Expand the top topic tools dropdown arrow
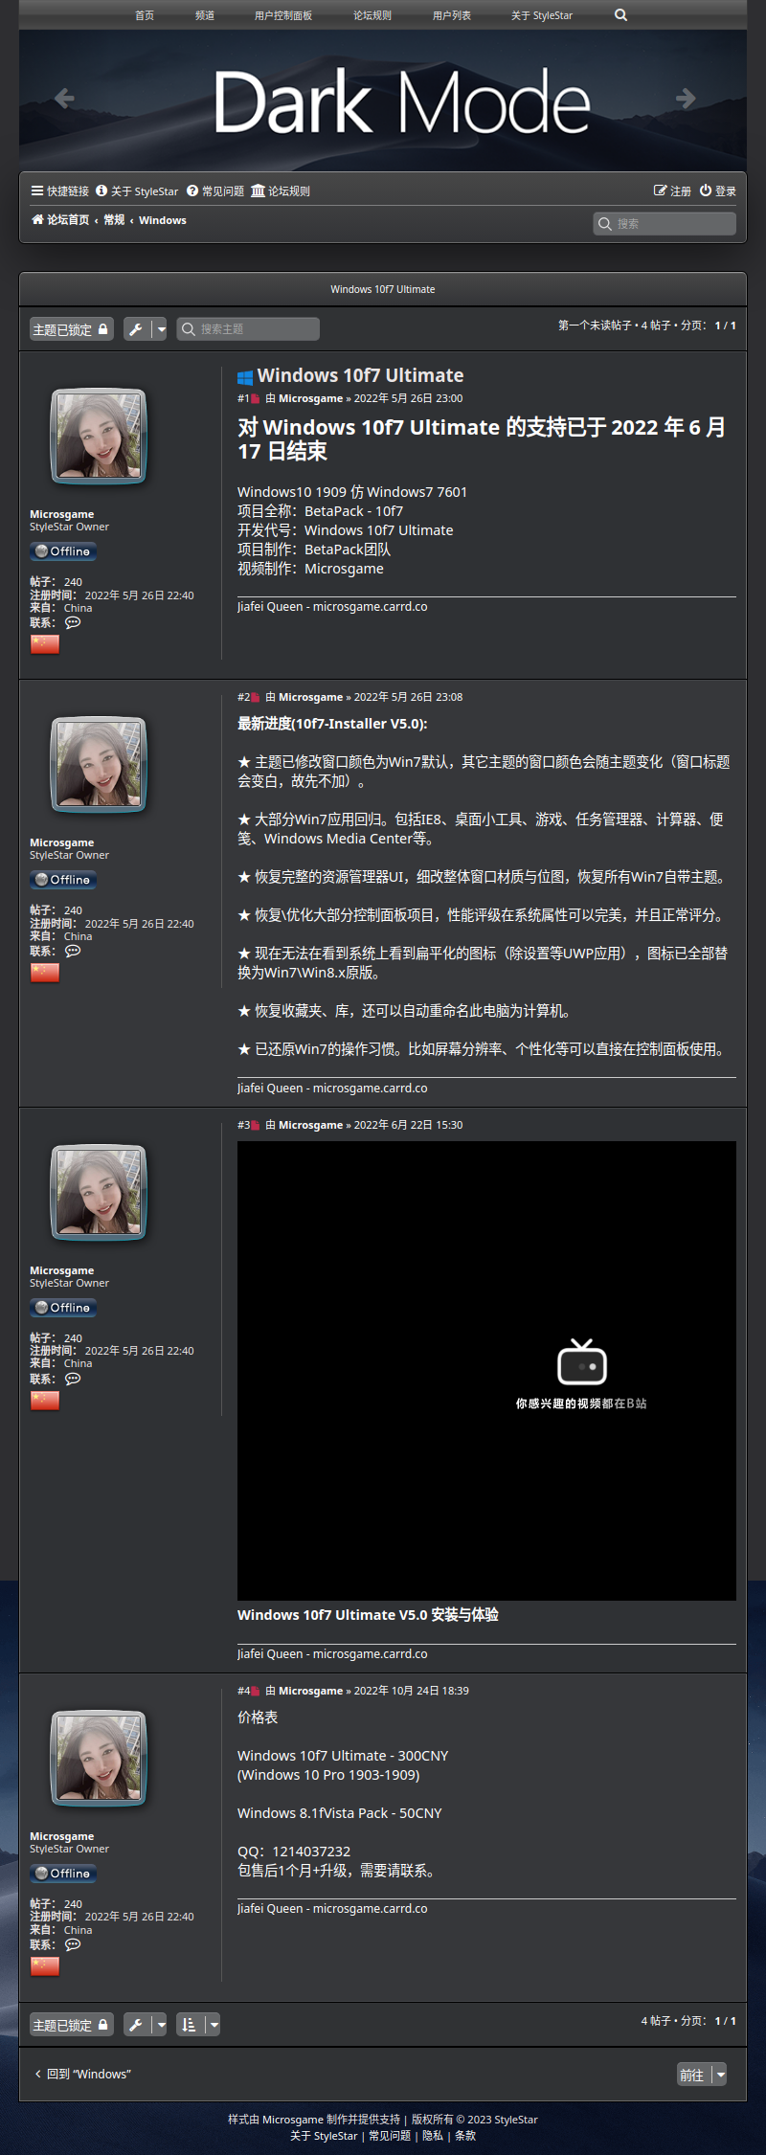This screenshot has height=2155, width=766. coord(160,329)
